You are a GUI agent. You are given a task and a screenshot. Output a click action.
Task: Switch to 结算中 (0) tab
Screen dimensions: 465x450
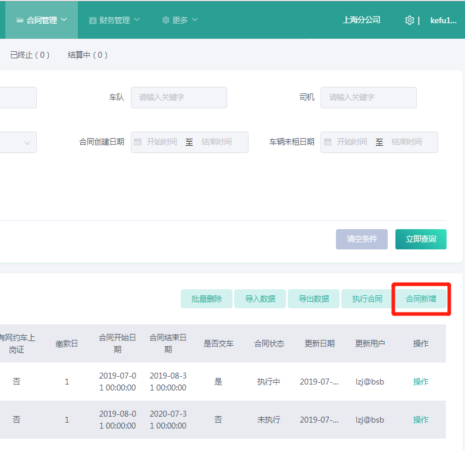tap(87, 55)
